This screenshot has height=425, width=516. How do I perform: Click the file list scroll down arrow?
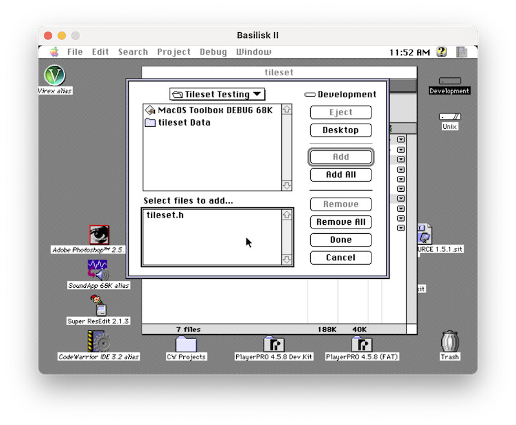coord(287,185)
